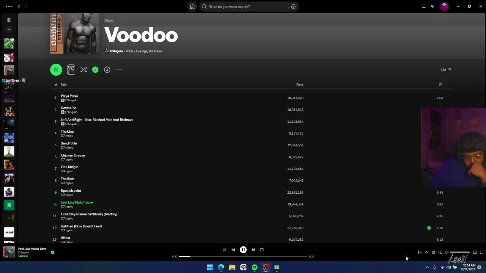Enlarge the Voodoo album cover

[74, 33]
